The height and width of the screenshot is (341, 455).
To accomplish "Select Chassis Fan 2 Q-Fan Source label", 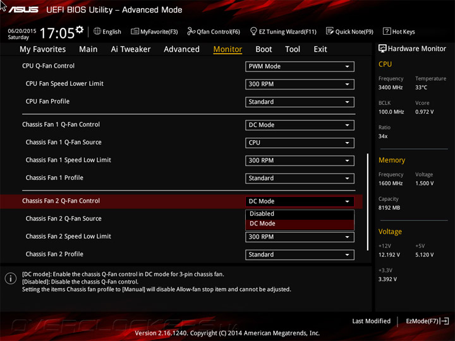I will click(x=64, y=218).
